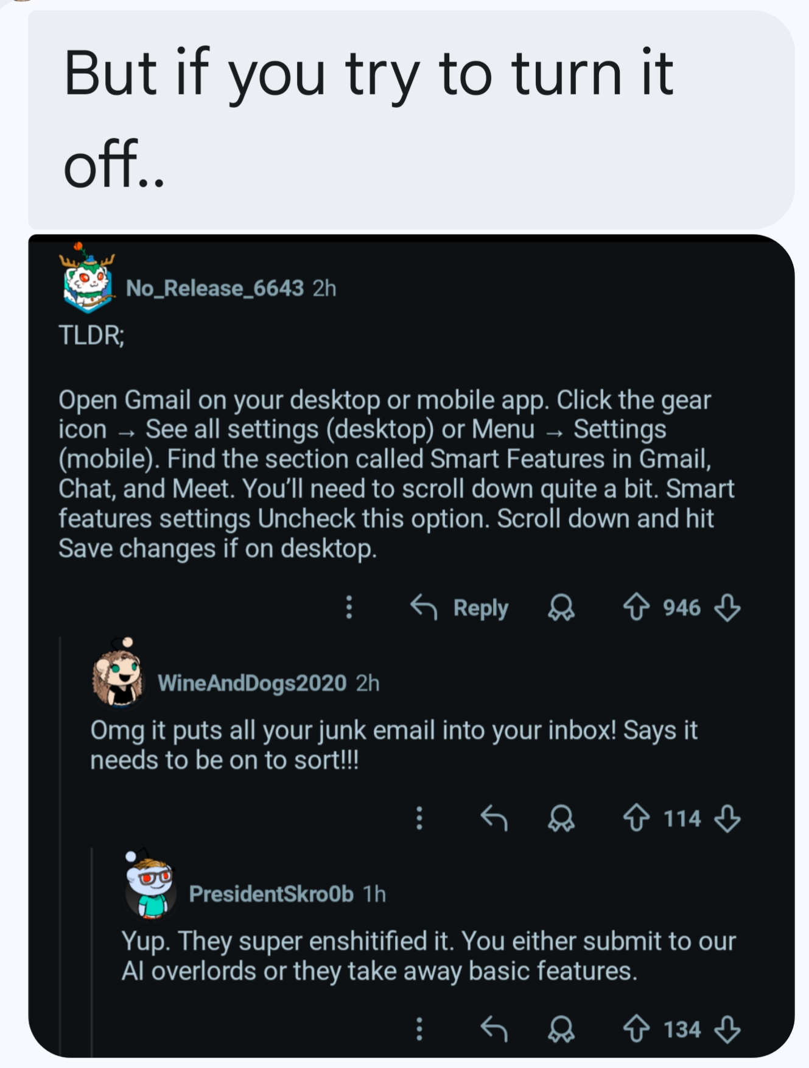The height and width of the screenshot is (1068, 809).
Task: View PresidentSkro0b's profile via username
Action: pos(271,894)
